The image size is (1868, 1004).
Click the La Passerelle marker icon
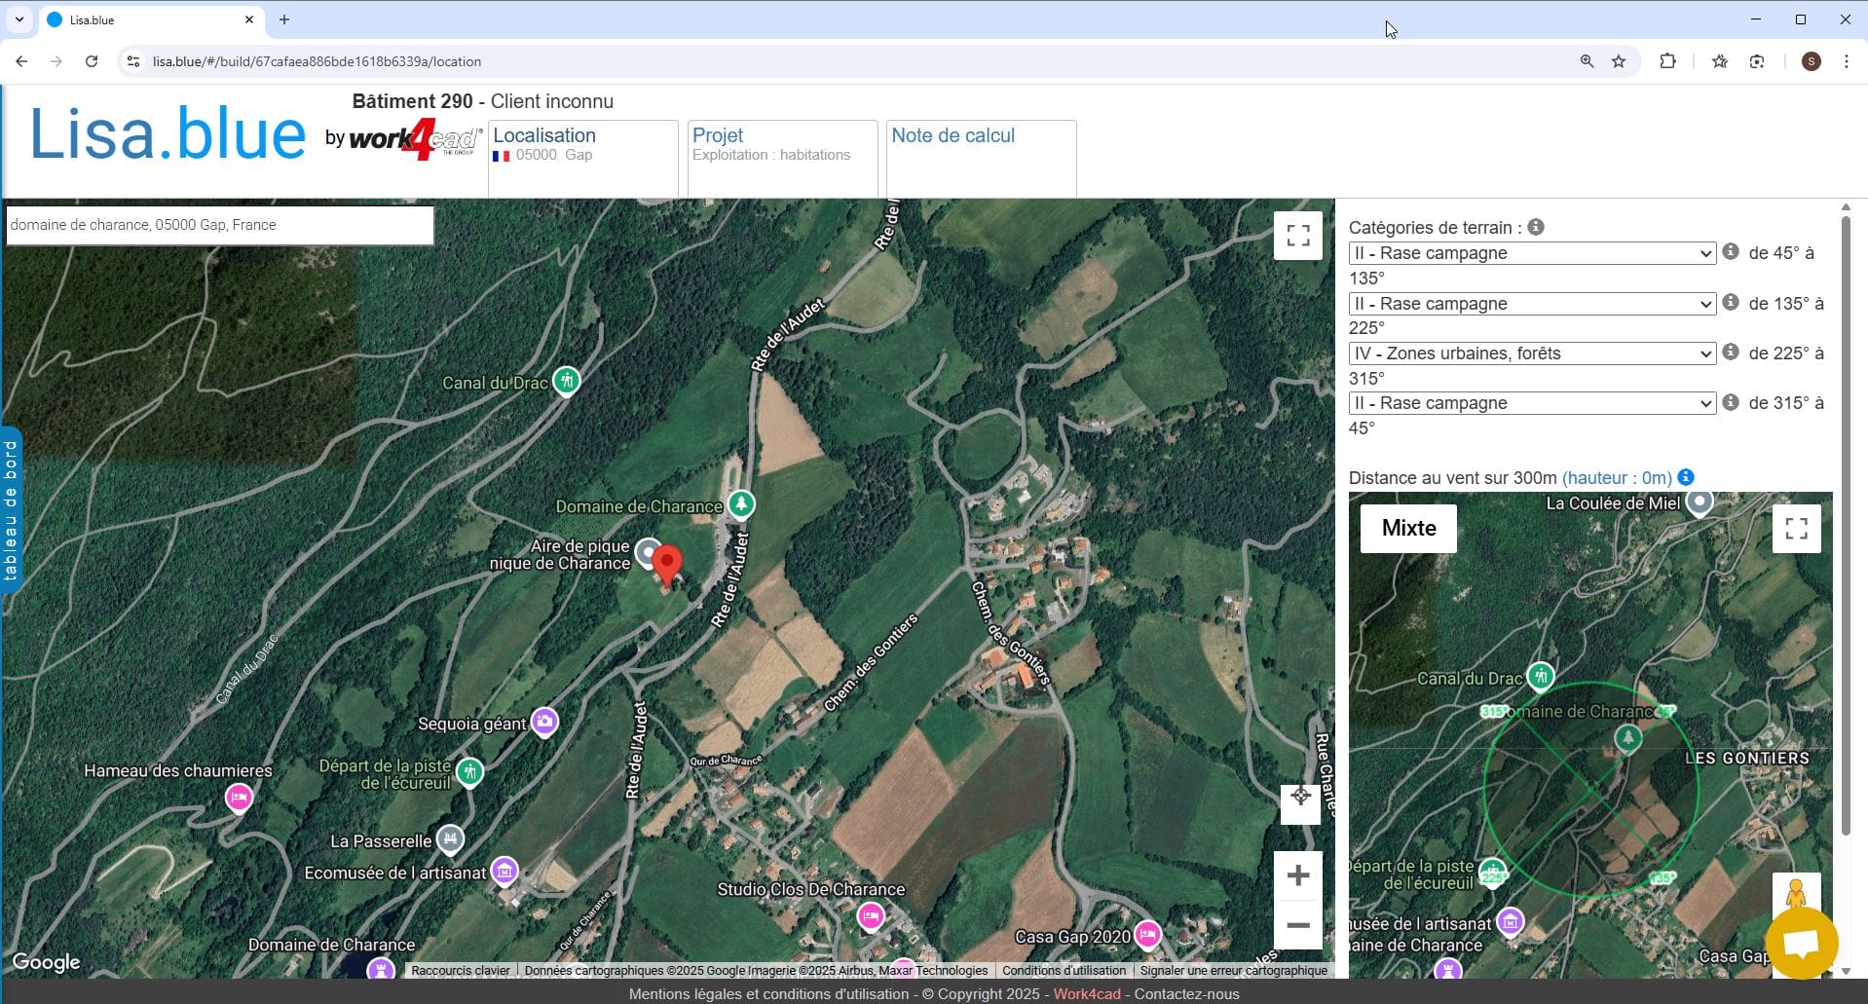[x=449, y=837]
